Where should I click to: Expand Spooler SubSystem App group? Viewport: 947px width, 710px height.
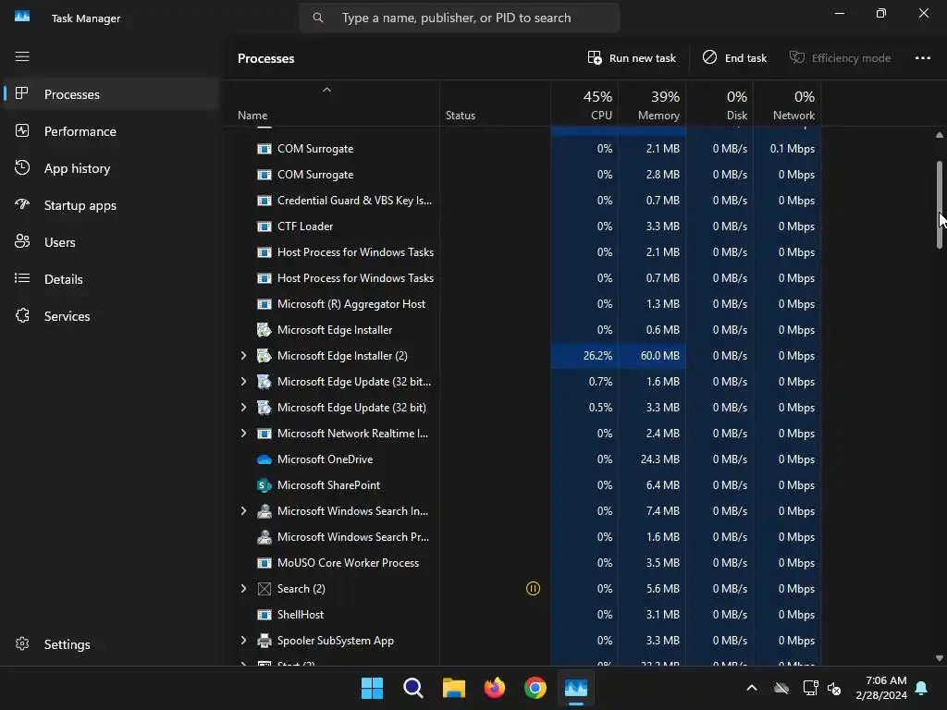(x=243, y=641)
